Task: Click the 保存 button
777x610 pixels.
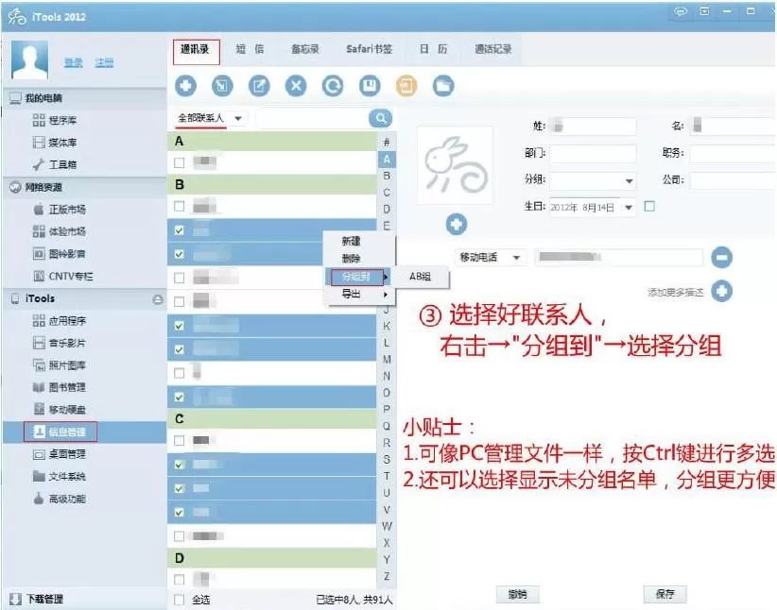Action: [x=665, y=594]
